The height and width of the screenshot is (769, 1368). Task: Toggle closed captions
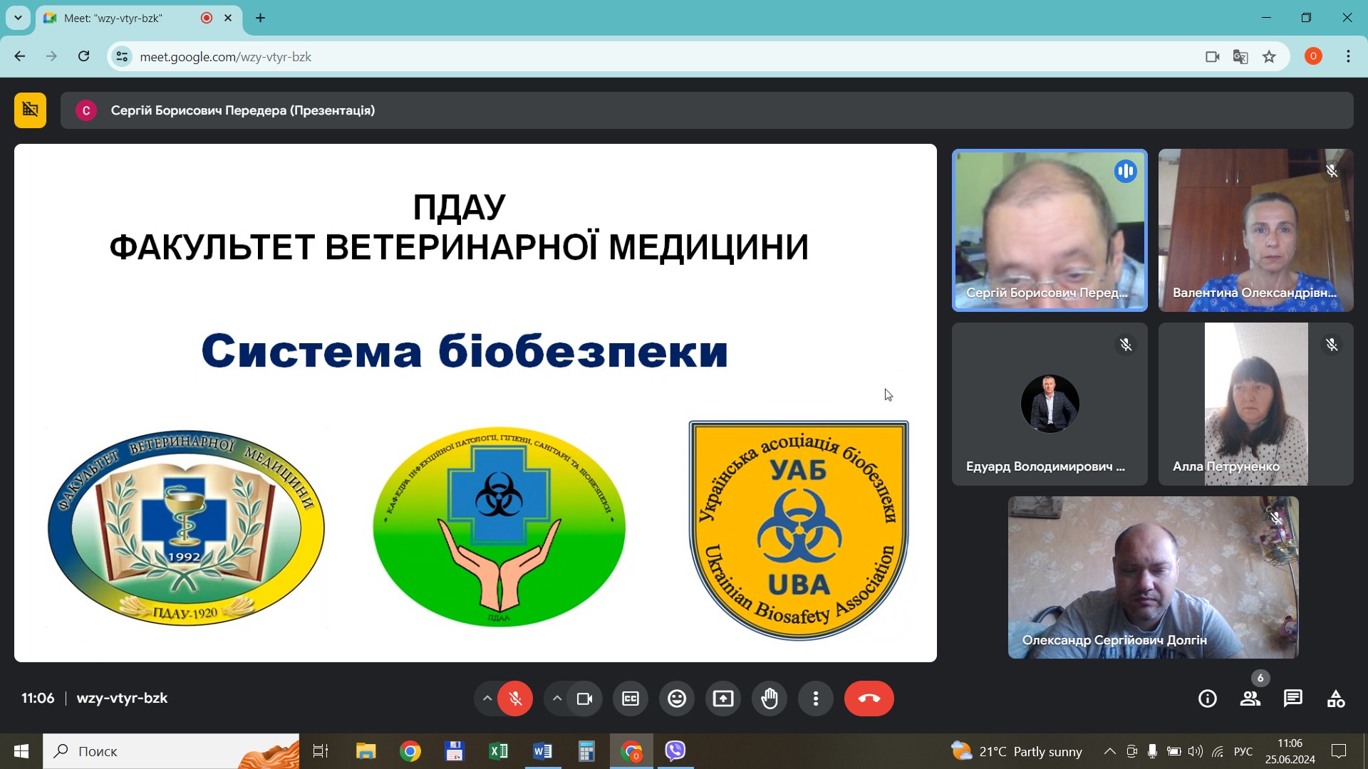point(631,699)
